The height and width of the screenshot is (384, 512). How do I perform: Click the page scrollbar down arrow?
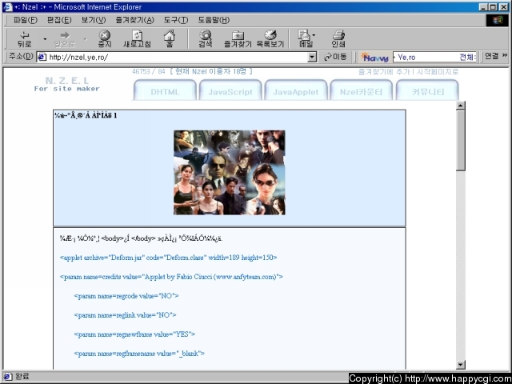point(461,365)
